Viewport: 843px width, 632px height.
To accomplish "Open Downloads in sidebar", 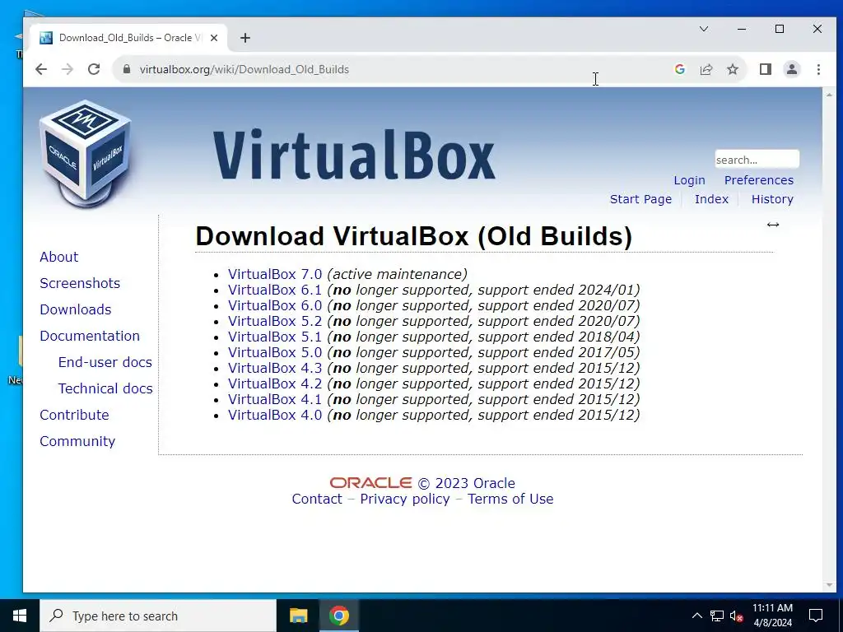I will tap(75, 309).
